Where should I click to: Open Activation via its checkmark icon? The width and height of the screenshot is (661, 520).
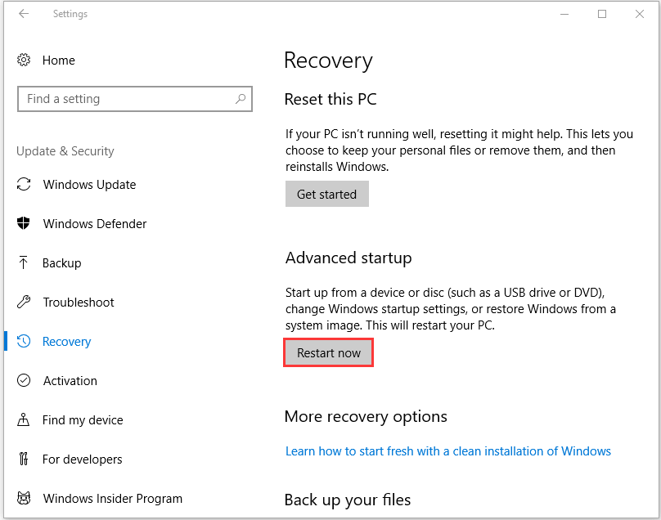(24, 381)
